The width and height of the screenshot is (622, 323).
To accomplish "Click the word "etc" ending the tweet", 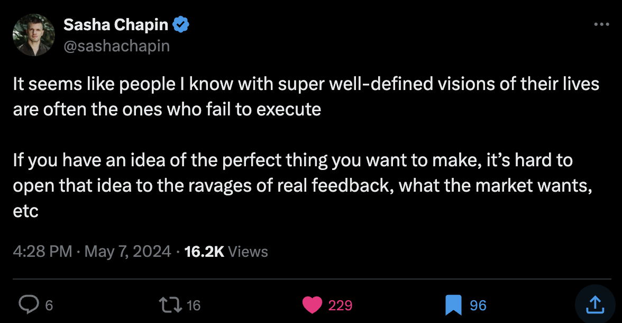I will point(26,211).
